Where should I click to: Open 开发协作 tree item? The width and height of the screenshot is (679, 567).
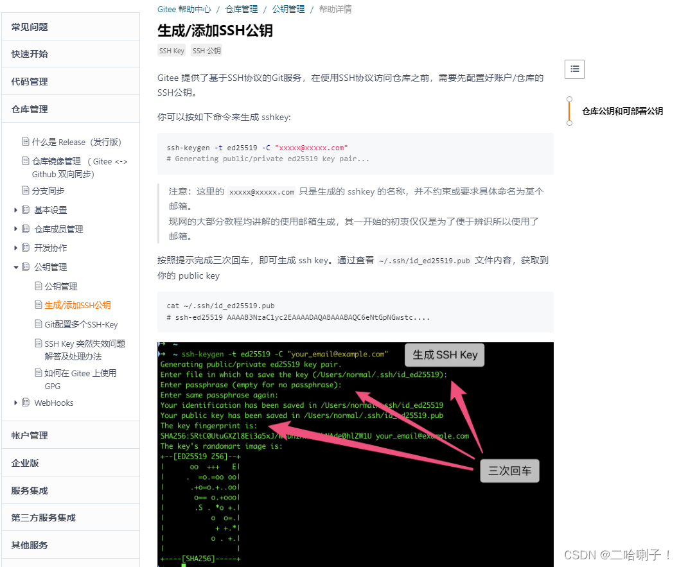[x=51, y=248]
